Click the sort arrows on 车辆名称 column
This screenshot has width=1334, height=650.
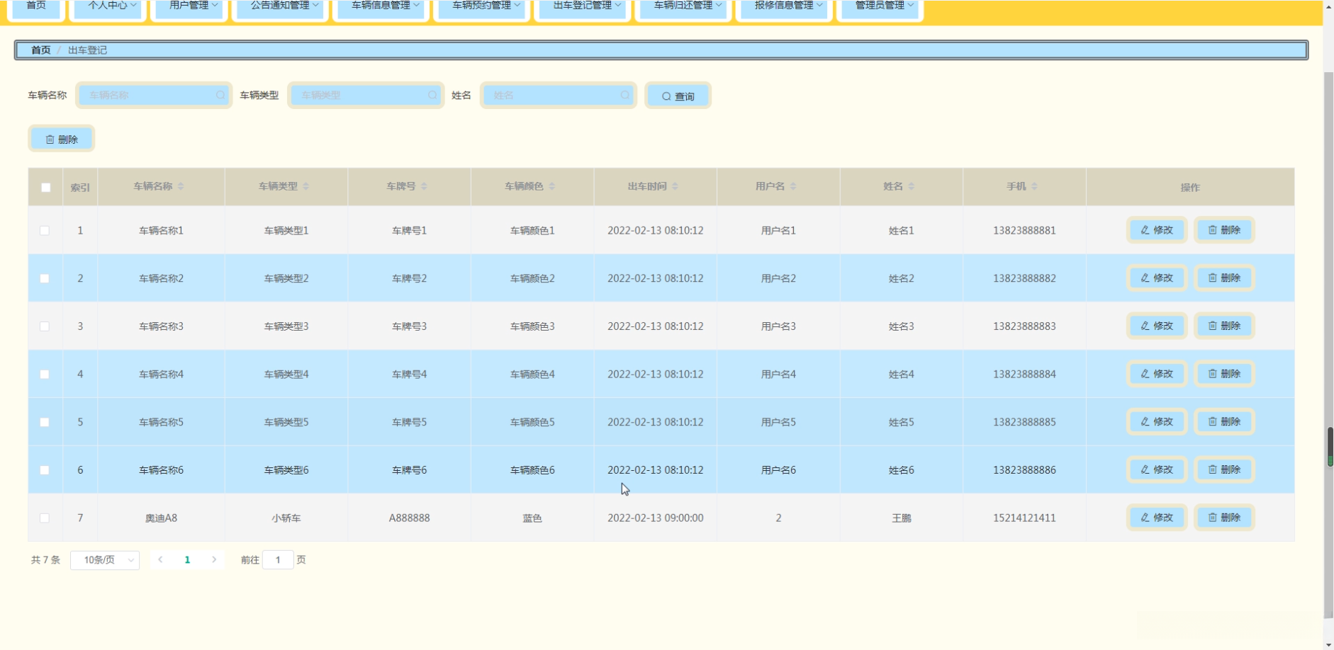point(181,186)
